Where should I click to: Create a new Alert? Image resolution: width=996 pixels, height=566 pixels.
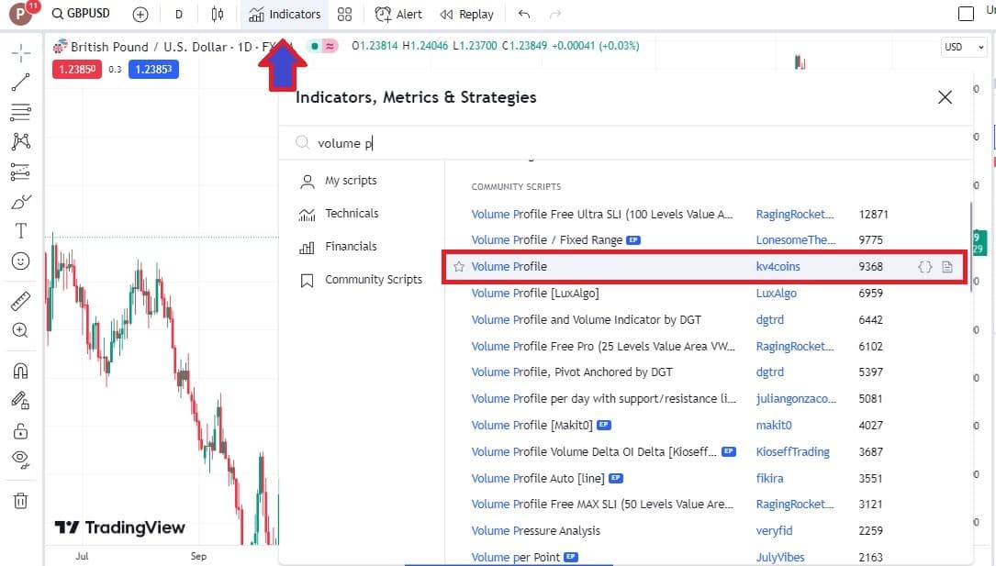398,14
